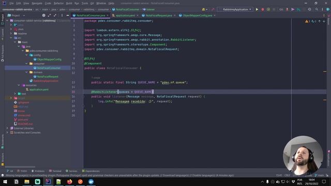The image size is (331, 186).
Task: Click the warning indicator in the editor corner
Action: [307, 21]
